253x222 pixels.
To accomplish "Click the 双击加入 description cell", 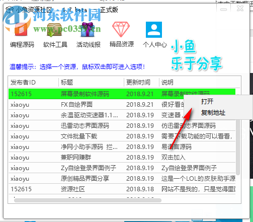I will tap(174, 158).
